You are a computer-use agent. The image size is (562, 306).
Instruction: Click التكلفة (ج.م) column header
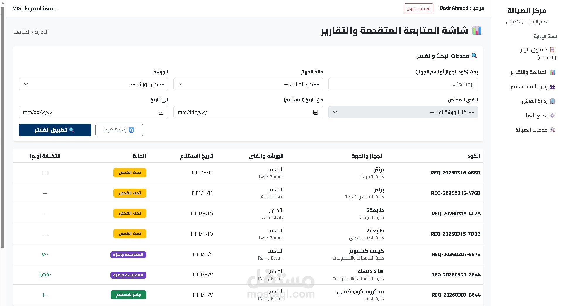pos(45,156)
